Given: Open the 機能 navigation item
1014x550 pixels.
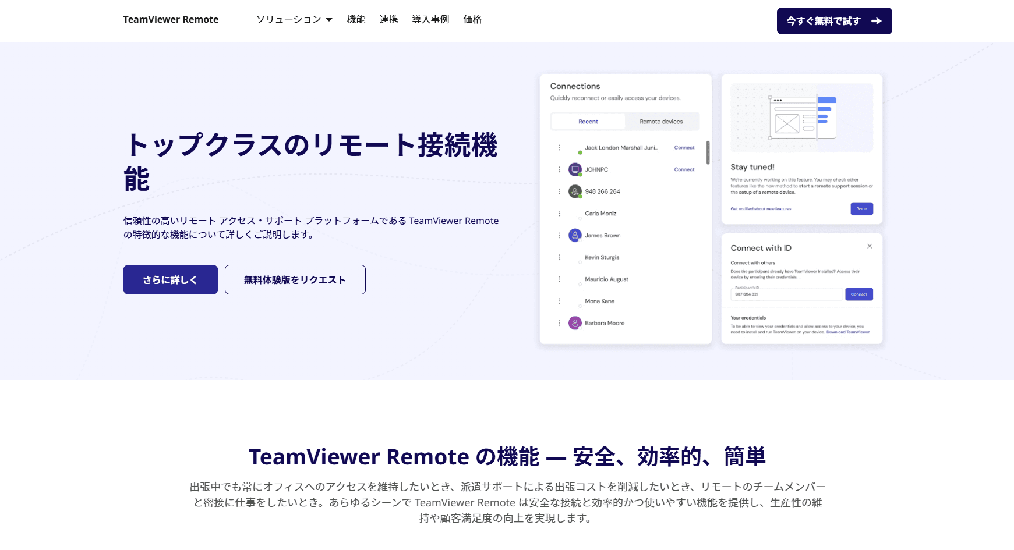Looking at the screenshot, I should (x=356, y=20).
